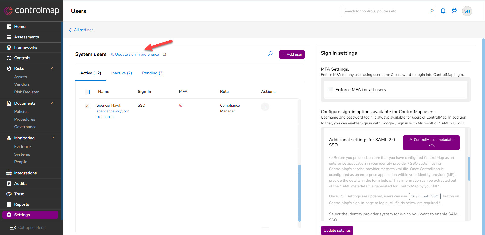Click the Audits clipboard icon
The width and height of the screenshot is (485, 235).
tap(9, 184)
